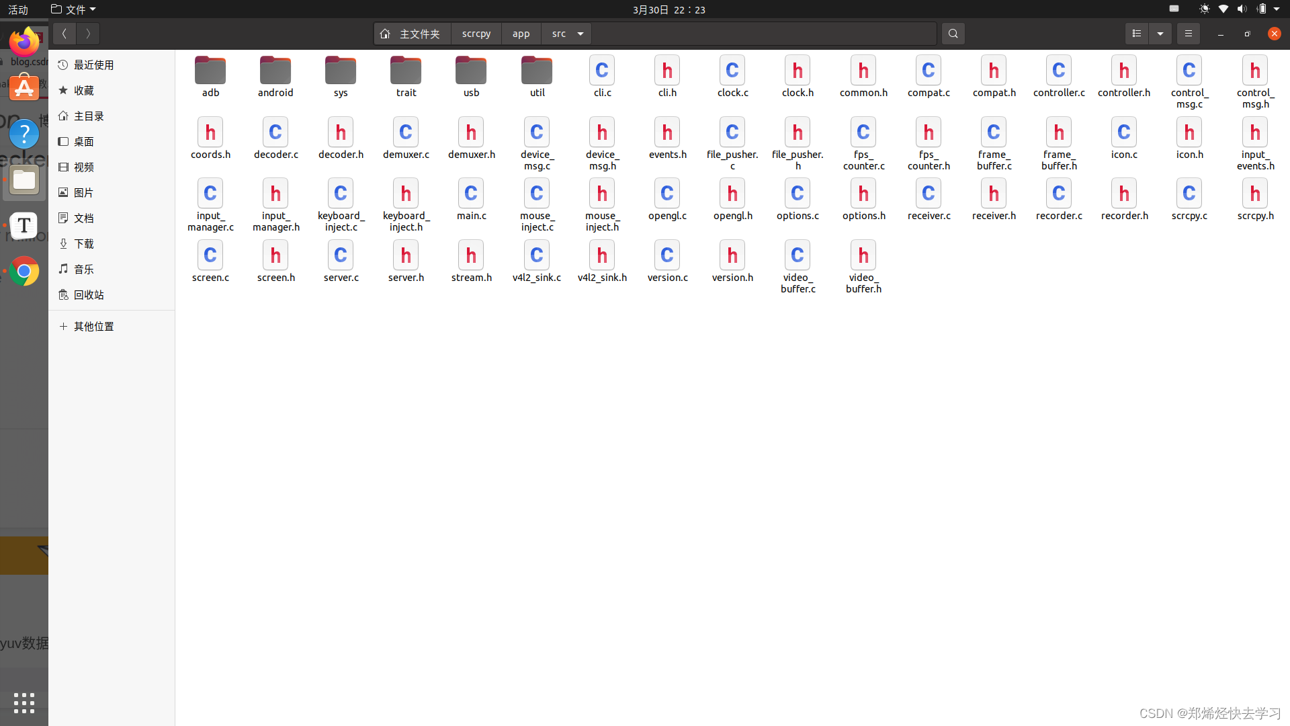Screen dimensions: 1290x726
Task: Select the decoder.c file
Action: pos(275,138)
